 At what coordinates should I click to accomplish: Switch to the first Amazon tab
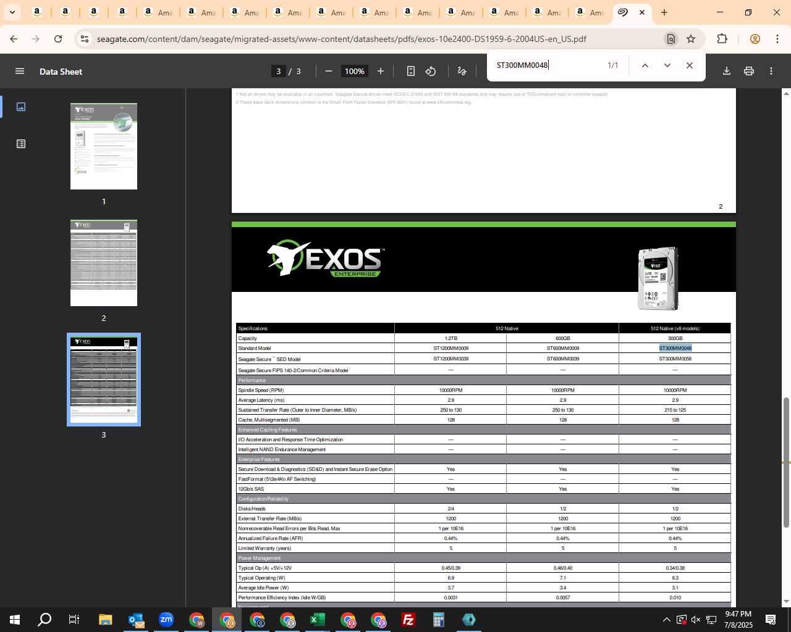coord(37,12)
